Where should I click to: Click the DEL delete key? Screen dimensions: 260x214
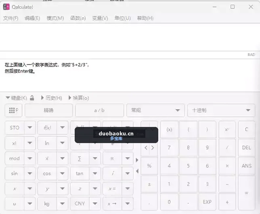pos(247,148)
